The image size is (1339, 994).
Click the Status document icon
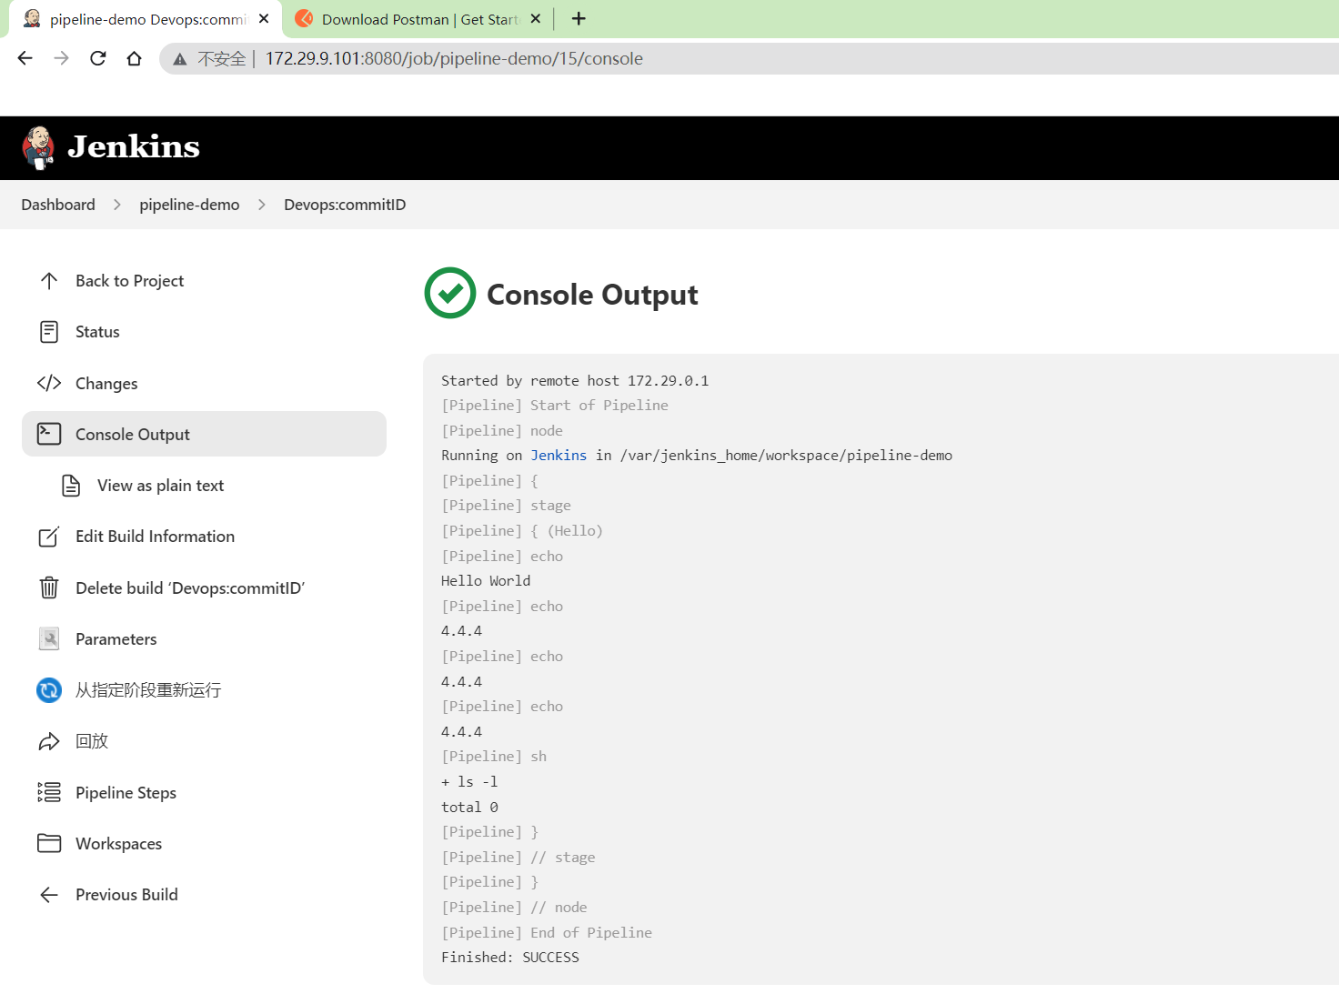click(49, 332)
